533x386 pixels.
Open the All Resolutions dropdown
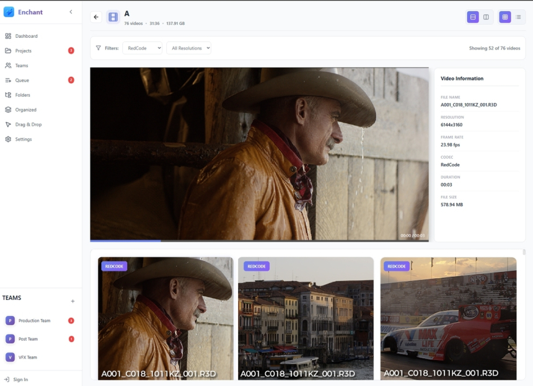point(188,48)
